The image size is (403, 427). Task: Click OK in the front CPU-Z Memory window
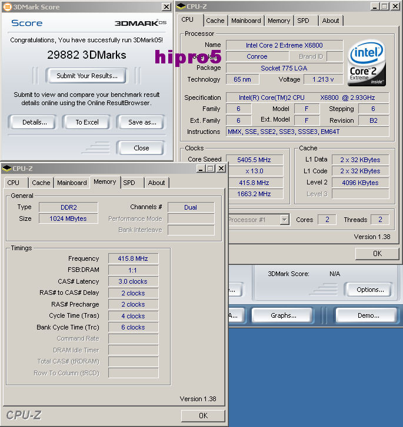203,416
